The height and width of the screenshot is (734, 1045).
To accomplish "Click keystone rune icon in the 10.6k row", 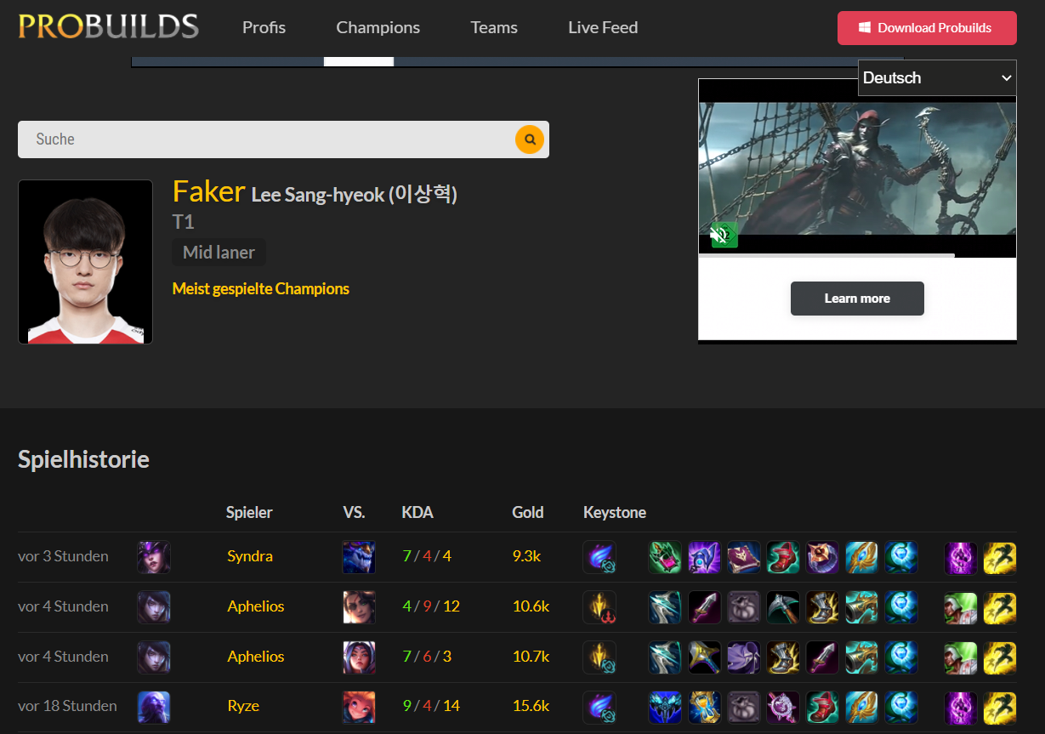I will (599, 607).
